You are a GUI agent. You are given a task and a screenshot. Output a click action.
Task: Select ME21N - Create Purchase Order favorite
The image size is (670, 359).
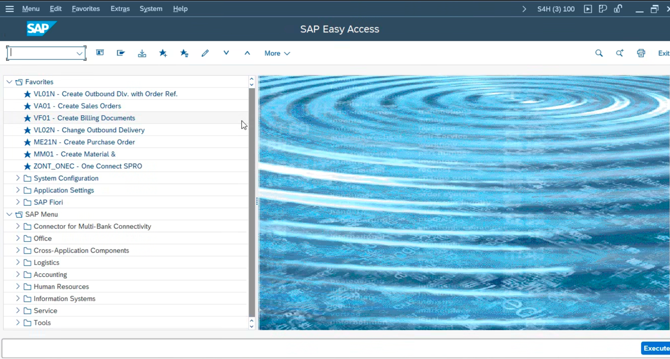tap(84, 142)
